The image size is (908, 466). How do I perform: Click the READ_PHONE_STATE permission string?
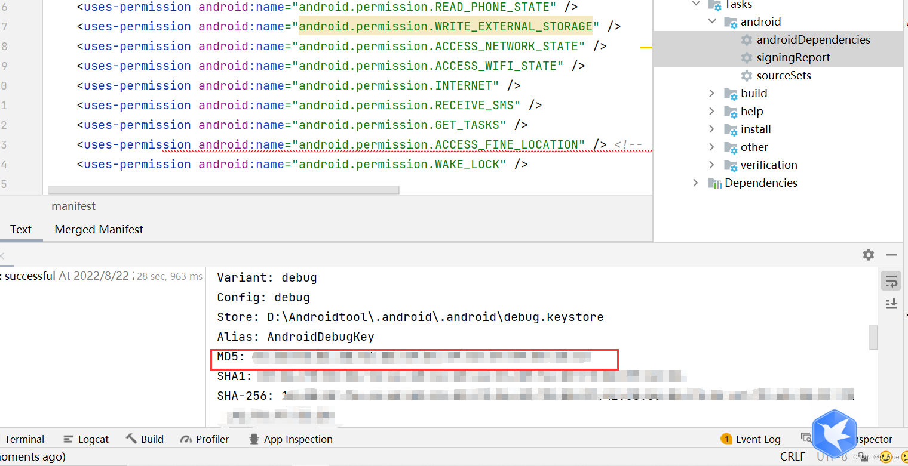424,7
